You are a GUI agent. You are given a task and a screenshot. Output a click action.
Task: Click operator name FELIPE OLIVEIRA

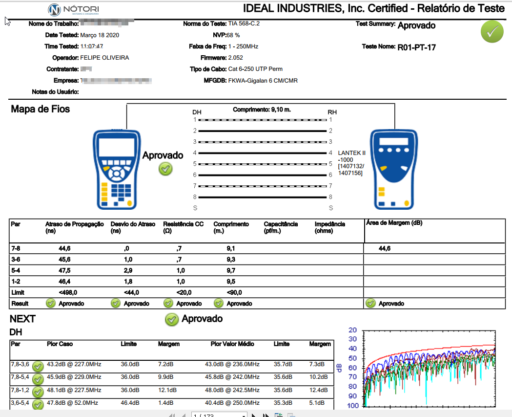104,58
